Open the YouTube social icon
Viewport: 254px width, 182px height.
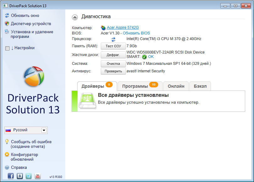(x=38, y=176)
